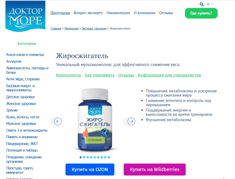235x179 pixels.
Task: Switch language to ru
Action: pyautogui.click(x=208, y=4)
